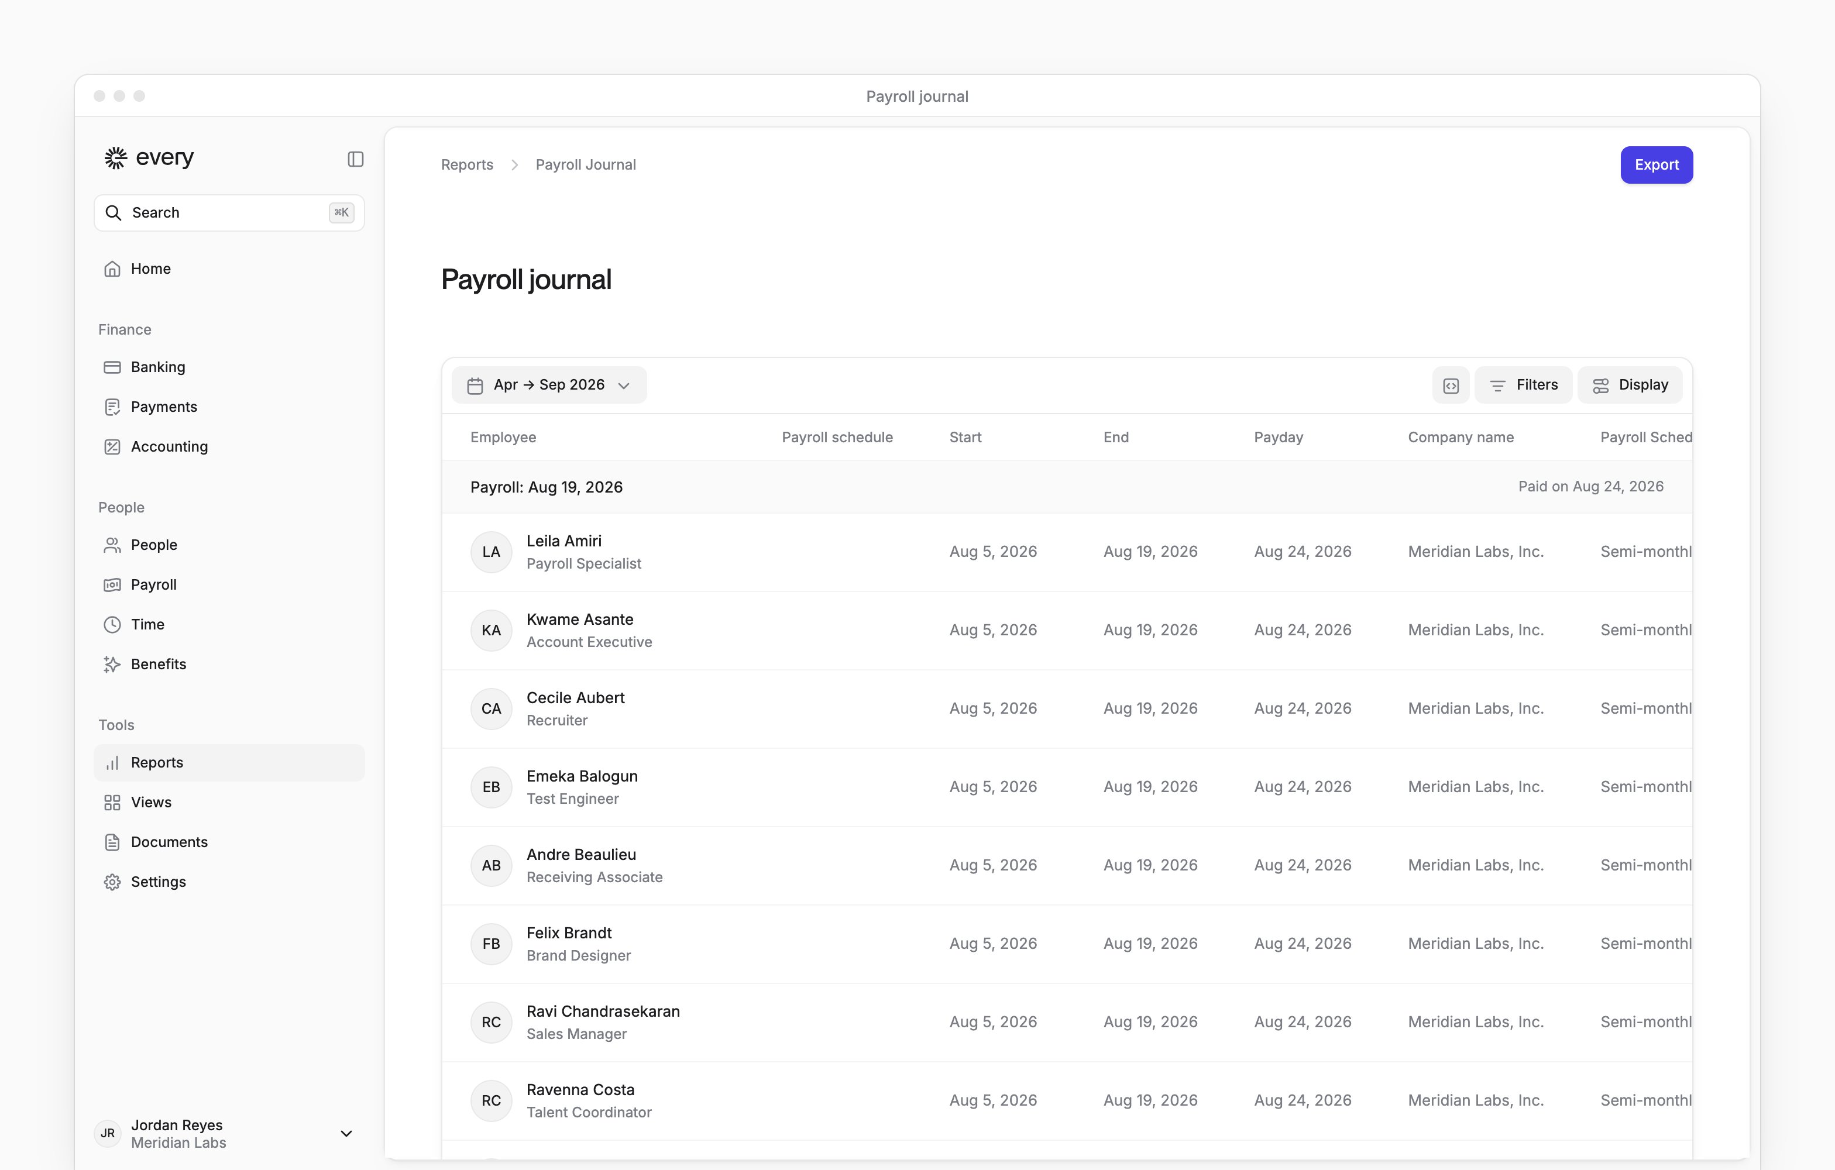
Task: Sort by Employee column header
Action: point(503,437)
